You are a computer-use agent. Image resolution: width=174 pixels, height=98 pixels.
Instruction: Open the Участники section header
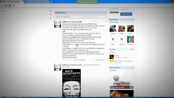pyautogui.click(x=122, y=20)
